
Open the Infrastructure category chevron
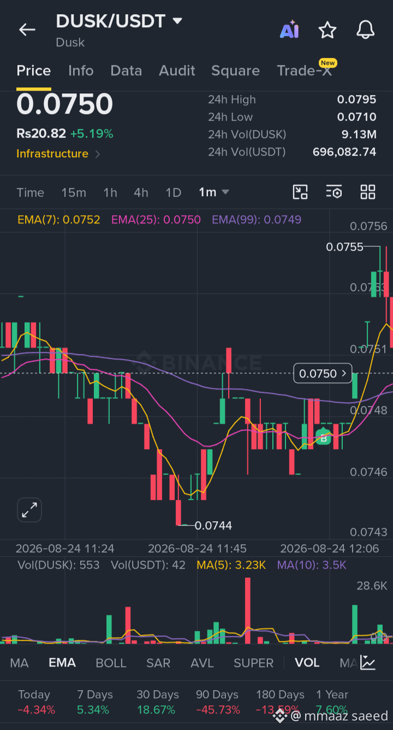(x=98, y=154)
